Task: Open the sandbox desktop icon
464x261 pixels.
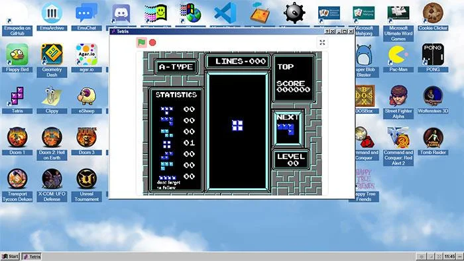Action: [260, 13]
